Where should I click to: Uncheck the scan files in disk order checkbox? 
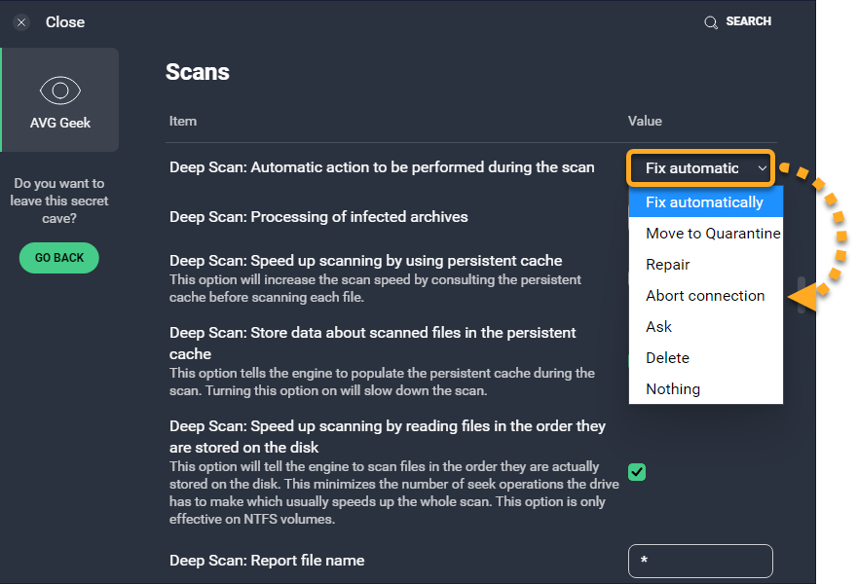pos(637,472)
